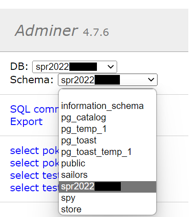Click the 4.7.6 version number
This screenshot has height=217, width=192.
[x=96, y=32]
